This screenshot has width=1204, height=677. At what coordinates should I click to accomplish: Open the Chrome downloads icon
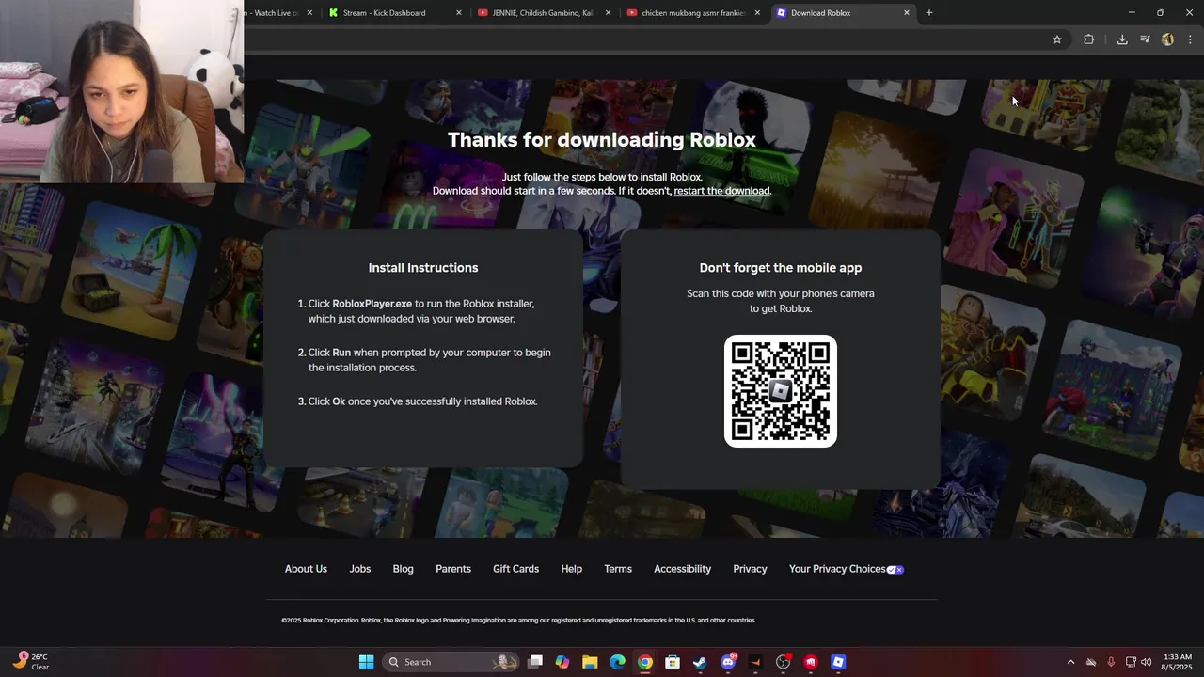tap(1122, 39)
